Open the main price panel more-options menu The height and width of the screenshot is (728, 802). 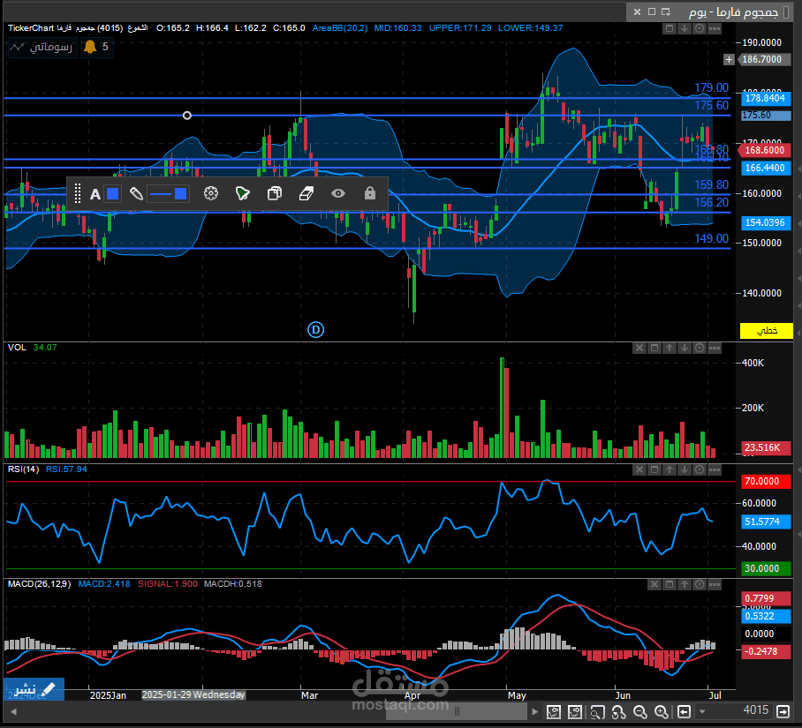pyautogui.click(x=715, y=28)
